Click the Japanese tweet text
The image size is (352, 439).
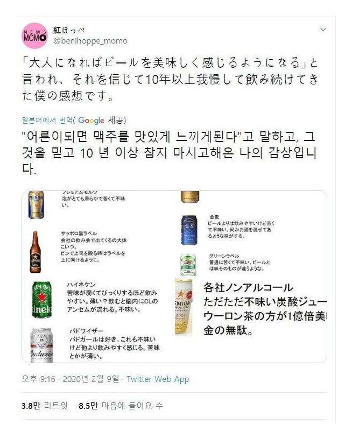(170, 79)
